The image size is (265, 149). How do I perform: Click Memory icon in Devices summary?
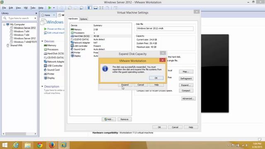pyautogui.click(x=45, y=46)
